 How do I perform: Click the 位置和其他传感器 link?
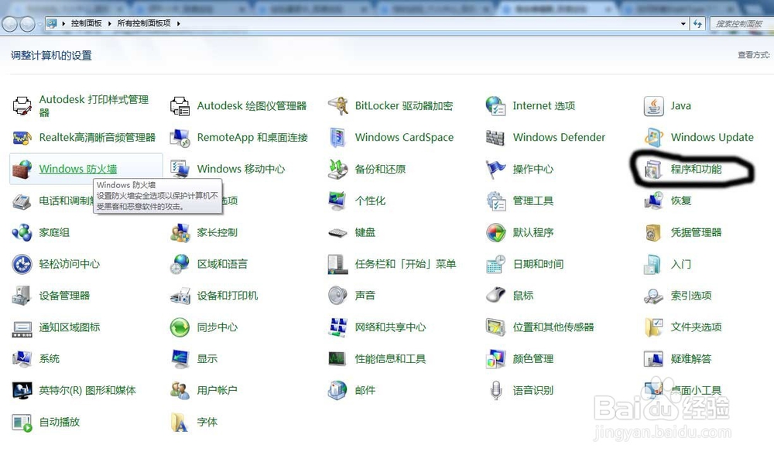tap(553, 327)
